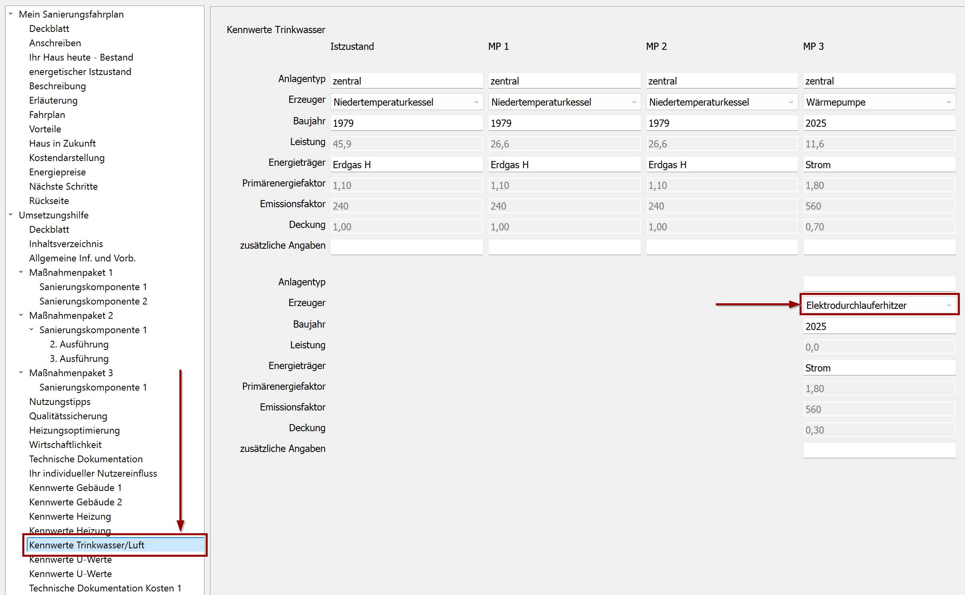This screenshot has height=595, width=965.
Task: Click the Istzustand Baujahr 1979 field
Action: pyautogui.click(x=407, y=123)
